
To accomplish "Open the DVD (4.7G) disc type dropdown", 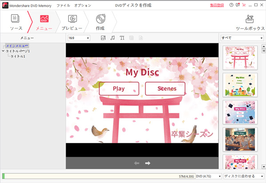I will [x=208, y=176].
